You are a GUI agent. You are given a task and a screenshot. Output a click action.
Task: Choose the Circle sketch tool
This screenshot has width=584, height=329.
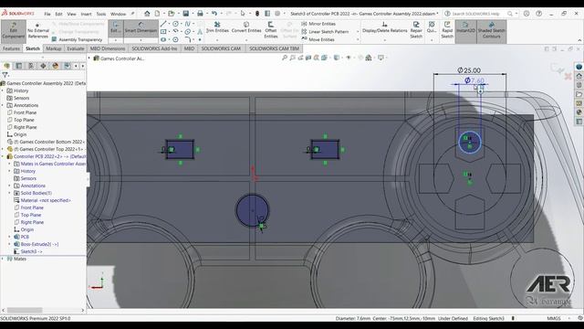pyautogui.click(x=175, y=24)
